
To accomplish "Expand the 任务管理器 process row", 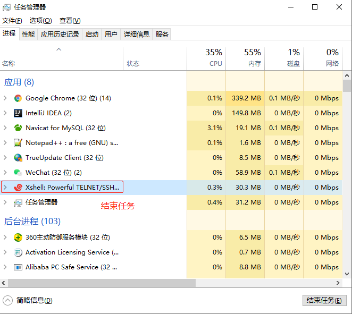I will coord(5,202).
